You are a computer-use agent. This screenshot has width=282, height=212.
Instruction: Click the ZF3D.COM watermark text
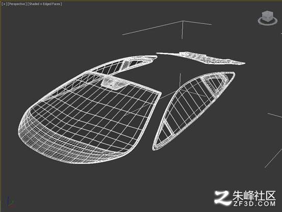255,204
